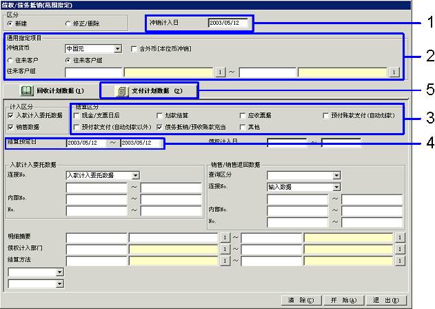Screen dimensions: 435x309
Task: Enable 含外币[本位币冲销] checkbox
Action: coord(134,49)
